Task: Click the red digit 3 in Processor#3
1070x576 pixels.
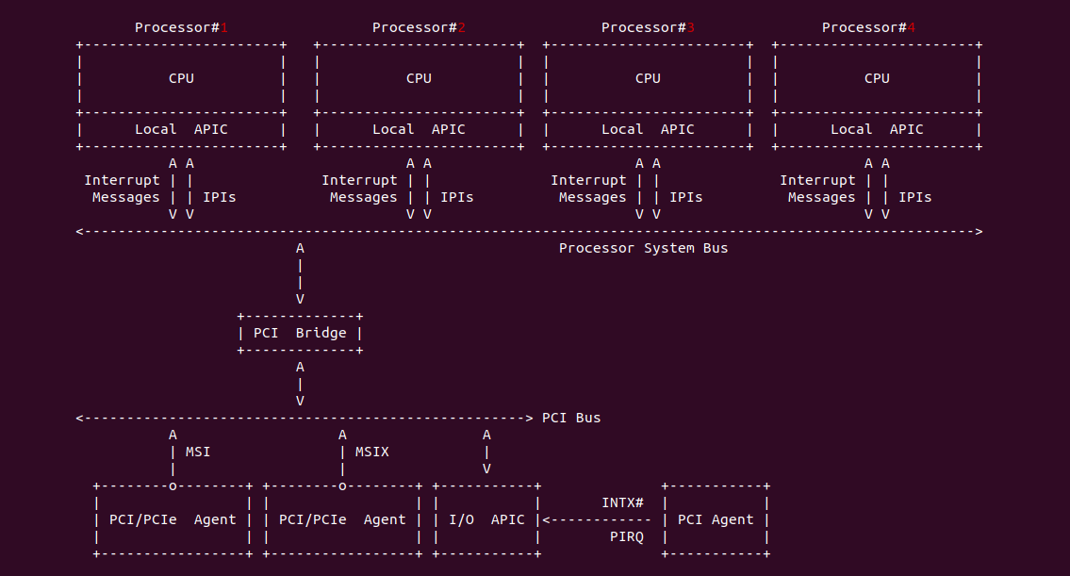Action: pyautogui.click(x=690, y=27)
